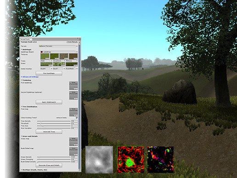Open picker circle beside second Bush detail mesh

click(64, 69)
